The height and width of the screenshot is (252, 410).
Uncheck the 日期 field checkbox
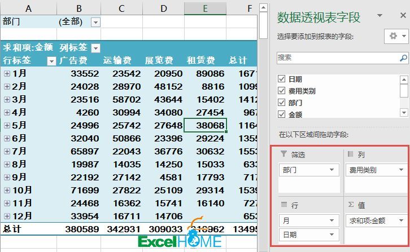pyautogui.click(x=281, y=78)
